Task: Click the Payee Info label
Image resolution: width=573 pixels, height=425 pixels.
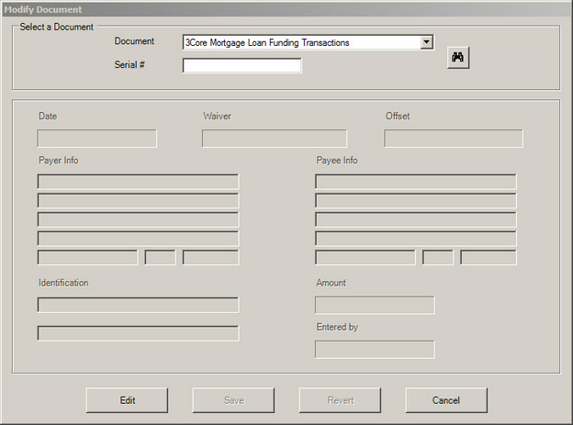Action: (337, 161)
